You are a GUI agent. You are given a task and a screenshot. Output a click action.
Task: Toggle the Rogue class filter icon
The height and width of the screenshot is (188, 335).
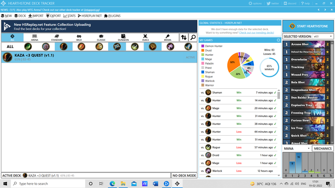[x=135, y=46]
